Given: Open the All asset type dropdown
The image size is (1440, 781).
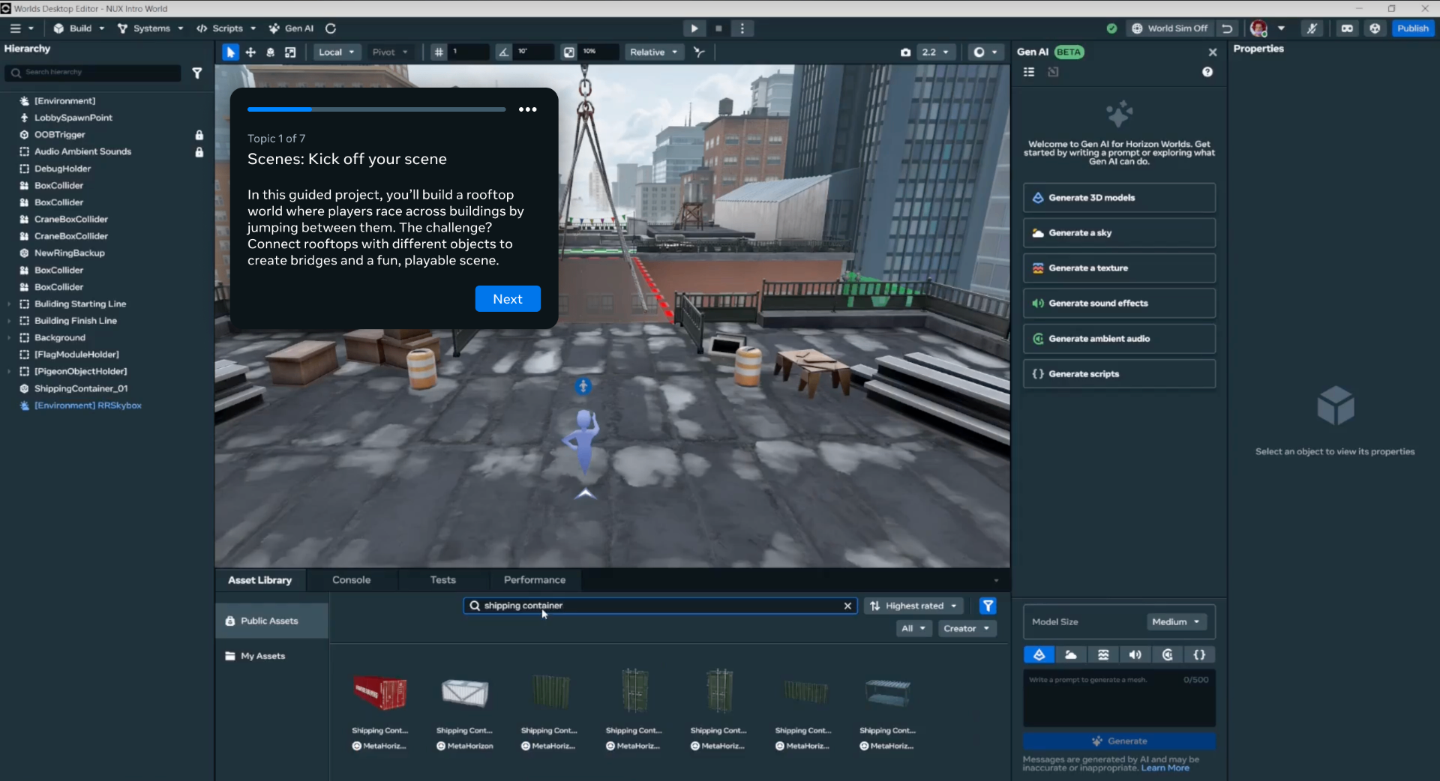Looking at the screenshot, I should pyautogui.click(x=913, y=629).
